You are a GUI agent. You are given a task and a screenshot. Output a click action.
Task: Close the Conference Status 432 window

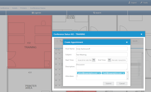point(141,34)
